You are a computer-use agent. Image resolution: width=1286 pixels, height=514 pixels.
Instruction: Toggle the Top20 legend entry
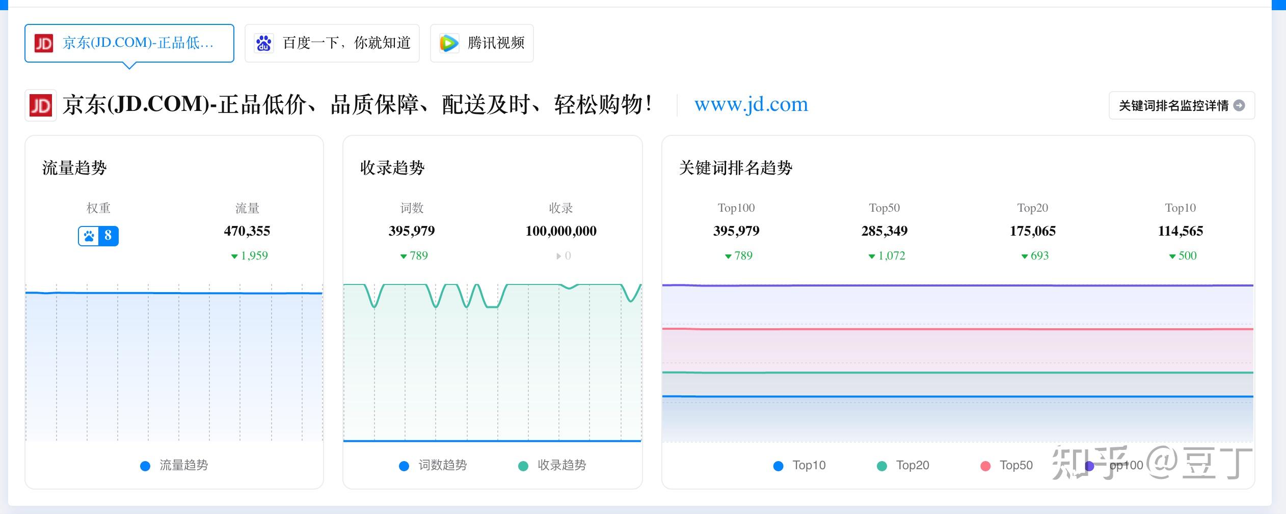pyautogui.click(x=903, y=465)
